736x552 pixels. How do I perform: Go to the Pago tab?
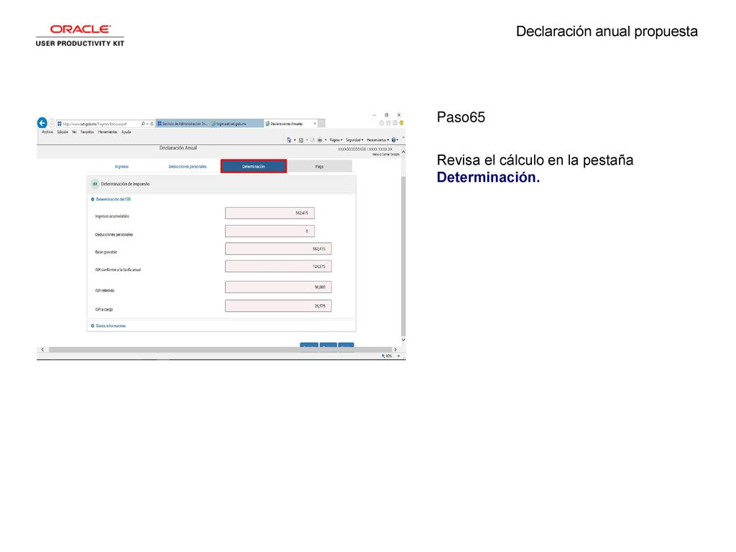click(x=319, y=166)
